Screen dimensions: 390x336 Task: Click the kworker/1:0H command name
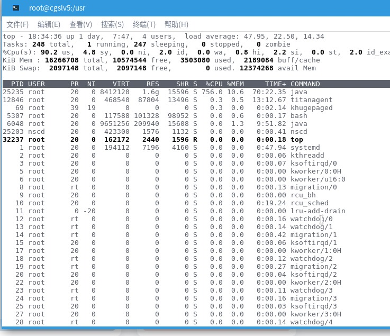click(316, 251)
